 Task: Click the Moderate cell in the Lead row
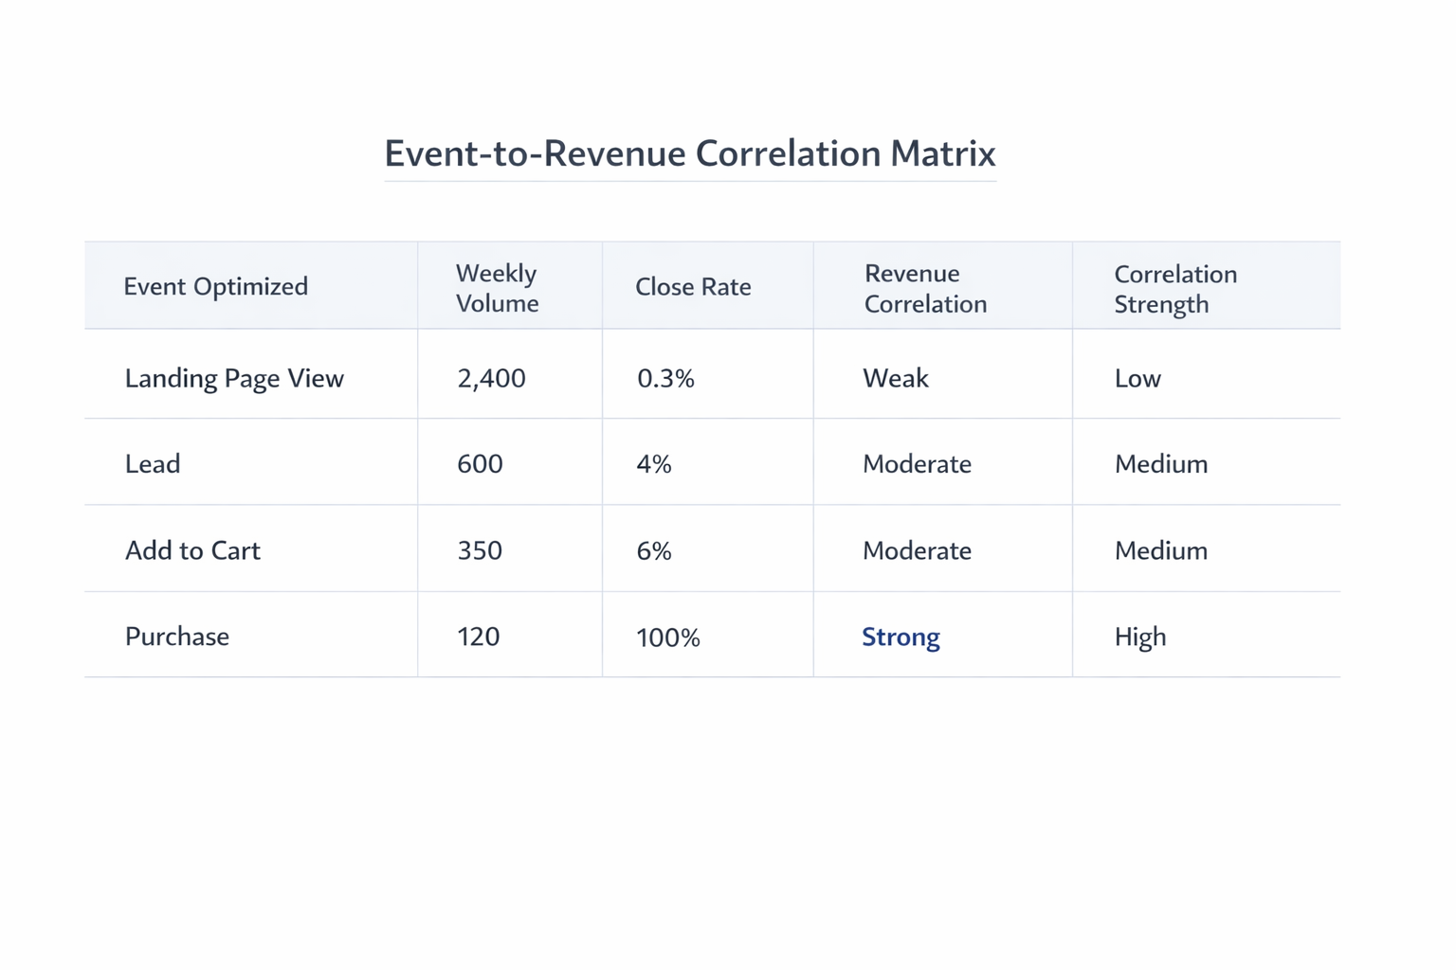tap(917, 463)
